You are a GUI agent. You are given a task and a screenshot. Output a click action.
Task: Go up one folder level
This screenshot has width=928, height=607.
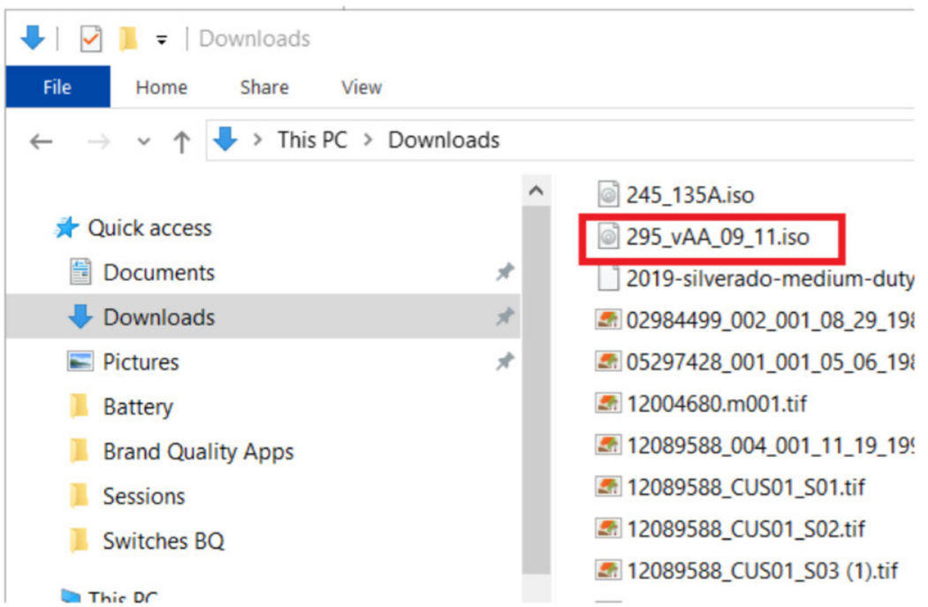pyautogui.click(x=182, y=141)
